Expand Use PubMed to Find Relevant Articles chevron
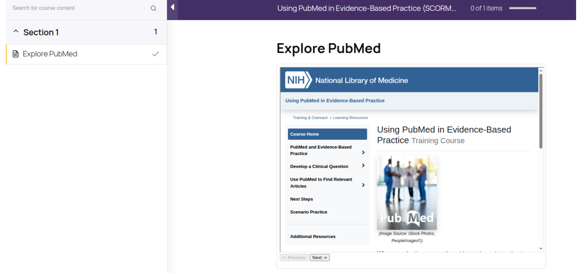 [363, 185]
